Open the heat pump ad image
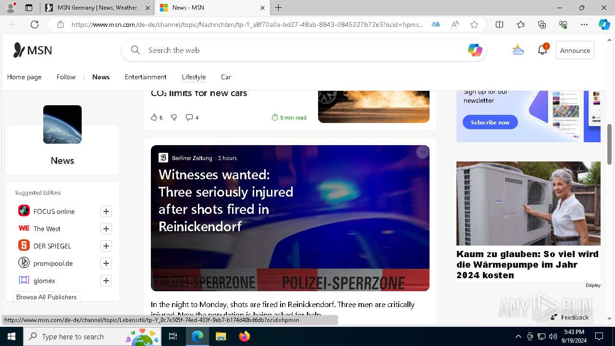Screen dimensions: 615x346 point(529,203)
